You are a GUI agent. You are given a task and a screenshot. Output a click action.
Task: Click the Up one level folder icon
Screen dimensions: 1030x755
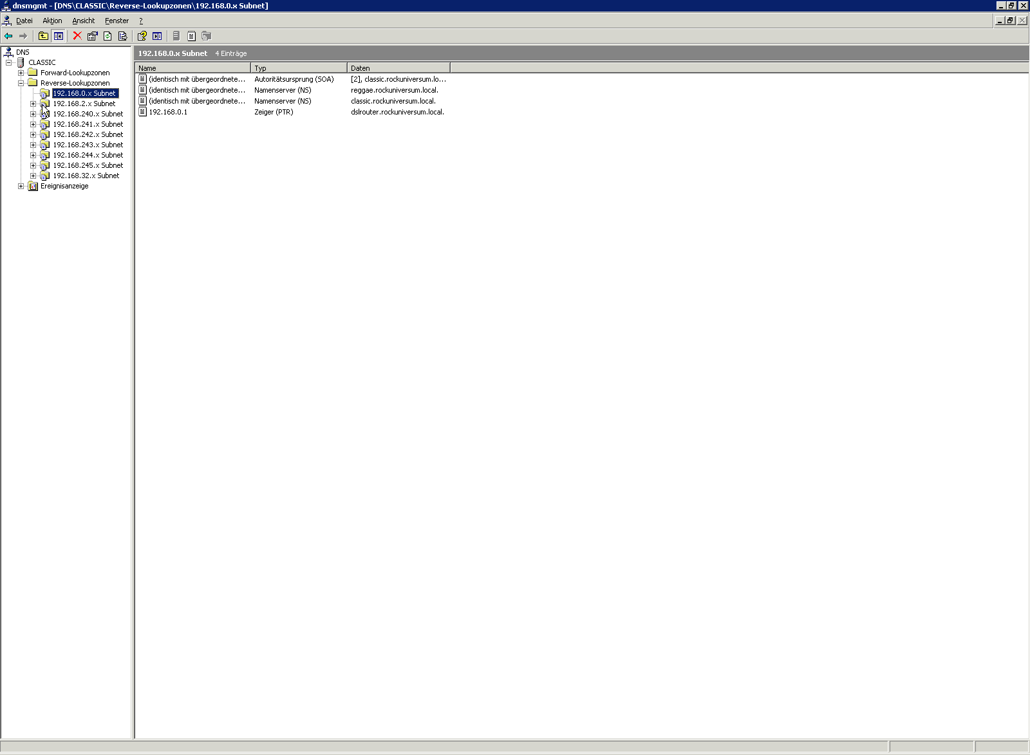click(x=43, y=36)
